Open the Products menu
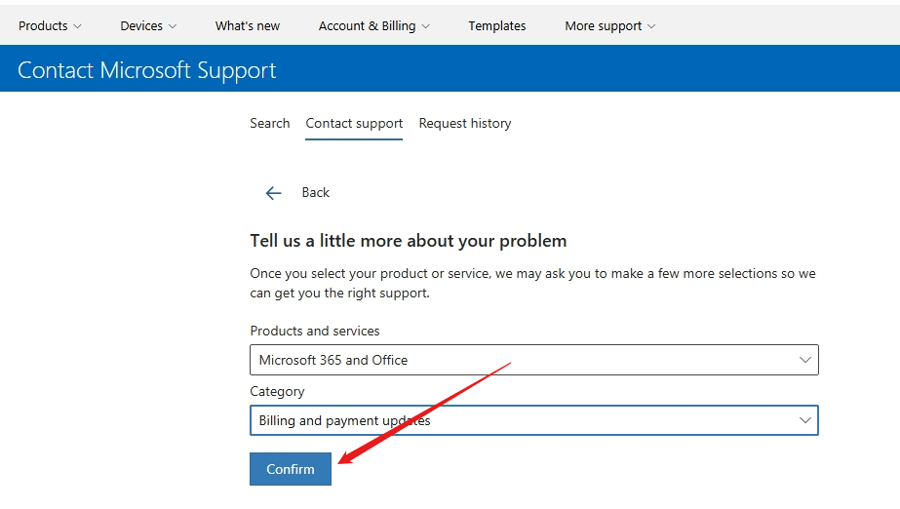Screen dimensions: 900x509 (50, 25)
